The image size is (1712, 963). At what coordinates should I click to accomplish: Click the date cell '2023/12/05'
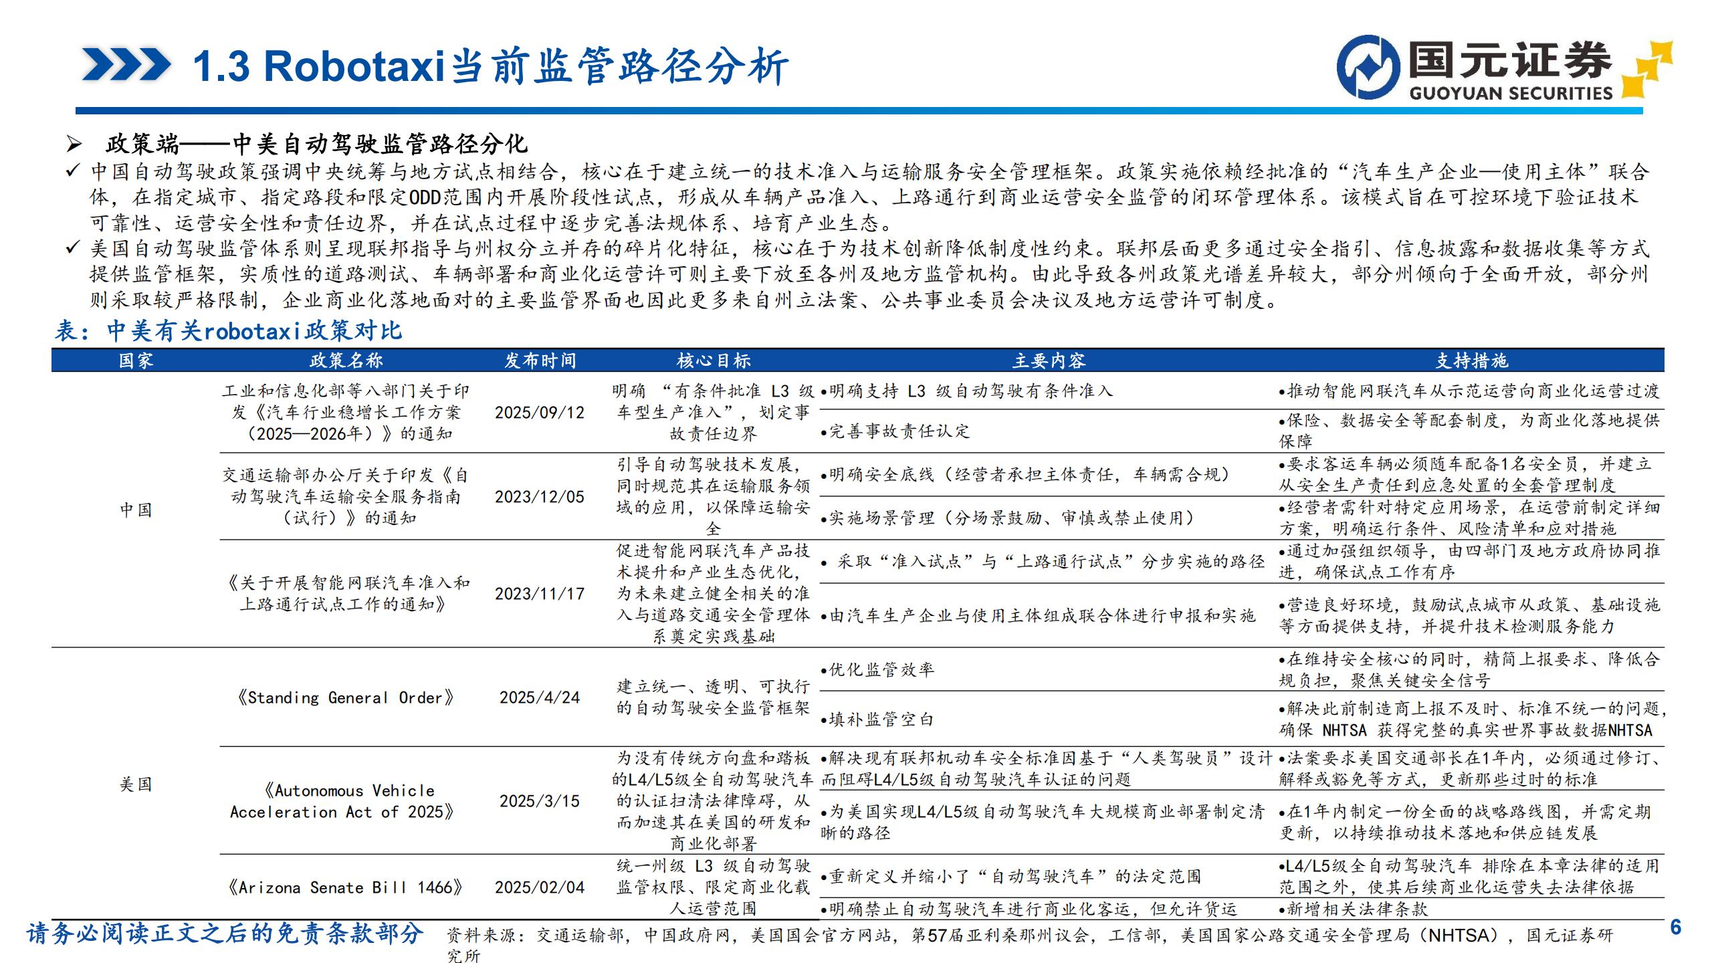click(x=540, y=497)
